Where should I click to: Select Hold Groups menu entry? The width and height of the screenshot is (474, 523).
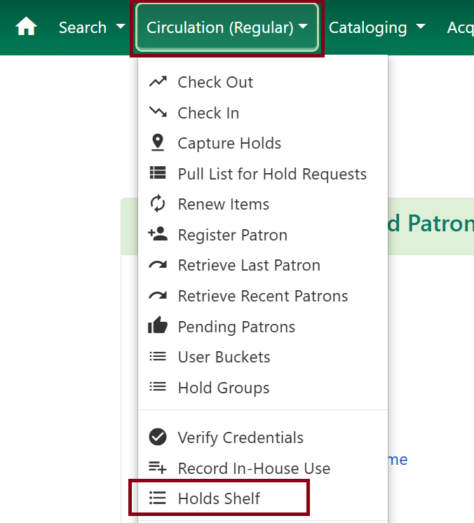pyautogui.click(x=224, y=388)
